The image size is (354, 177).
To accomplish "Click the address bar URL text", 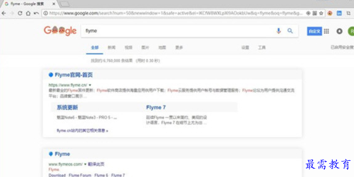I will 176,13.
